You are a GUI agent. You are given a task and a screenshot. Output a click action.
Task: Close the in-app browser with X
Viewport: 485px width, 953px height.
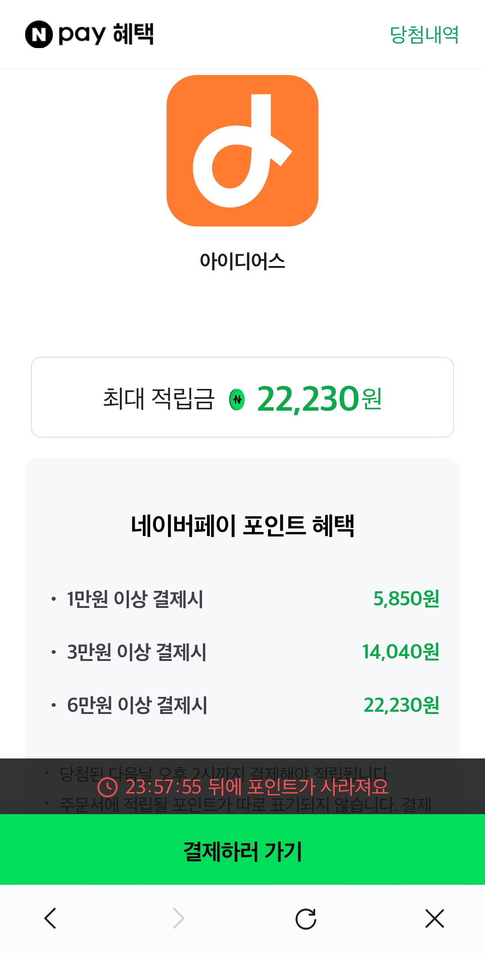tap(434, 918)
